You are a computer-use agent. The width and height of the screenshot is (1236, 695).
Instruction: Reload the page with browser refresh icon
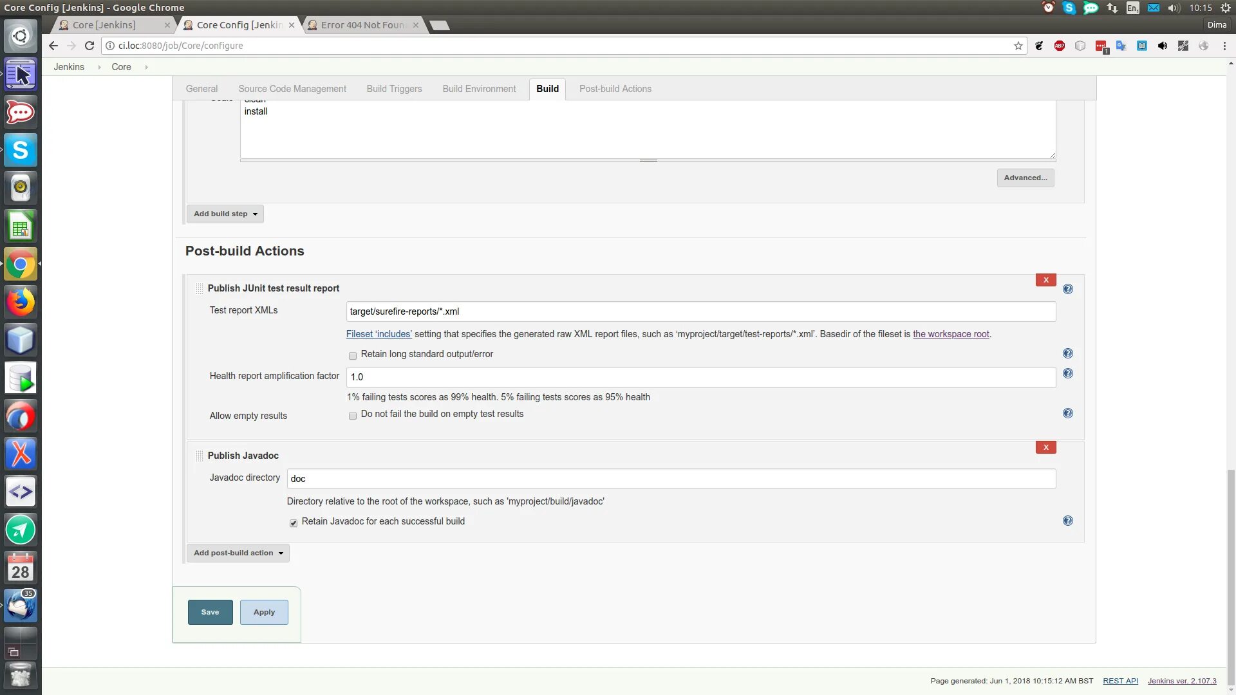tap(89, 46)
